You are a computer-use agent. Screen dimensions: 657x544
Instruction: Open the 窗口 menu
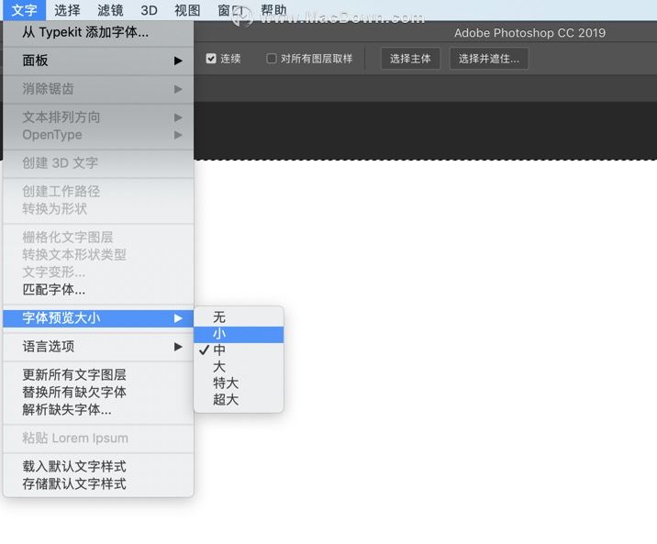pos(230,9)
